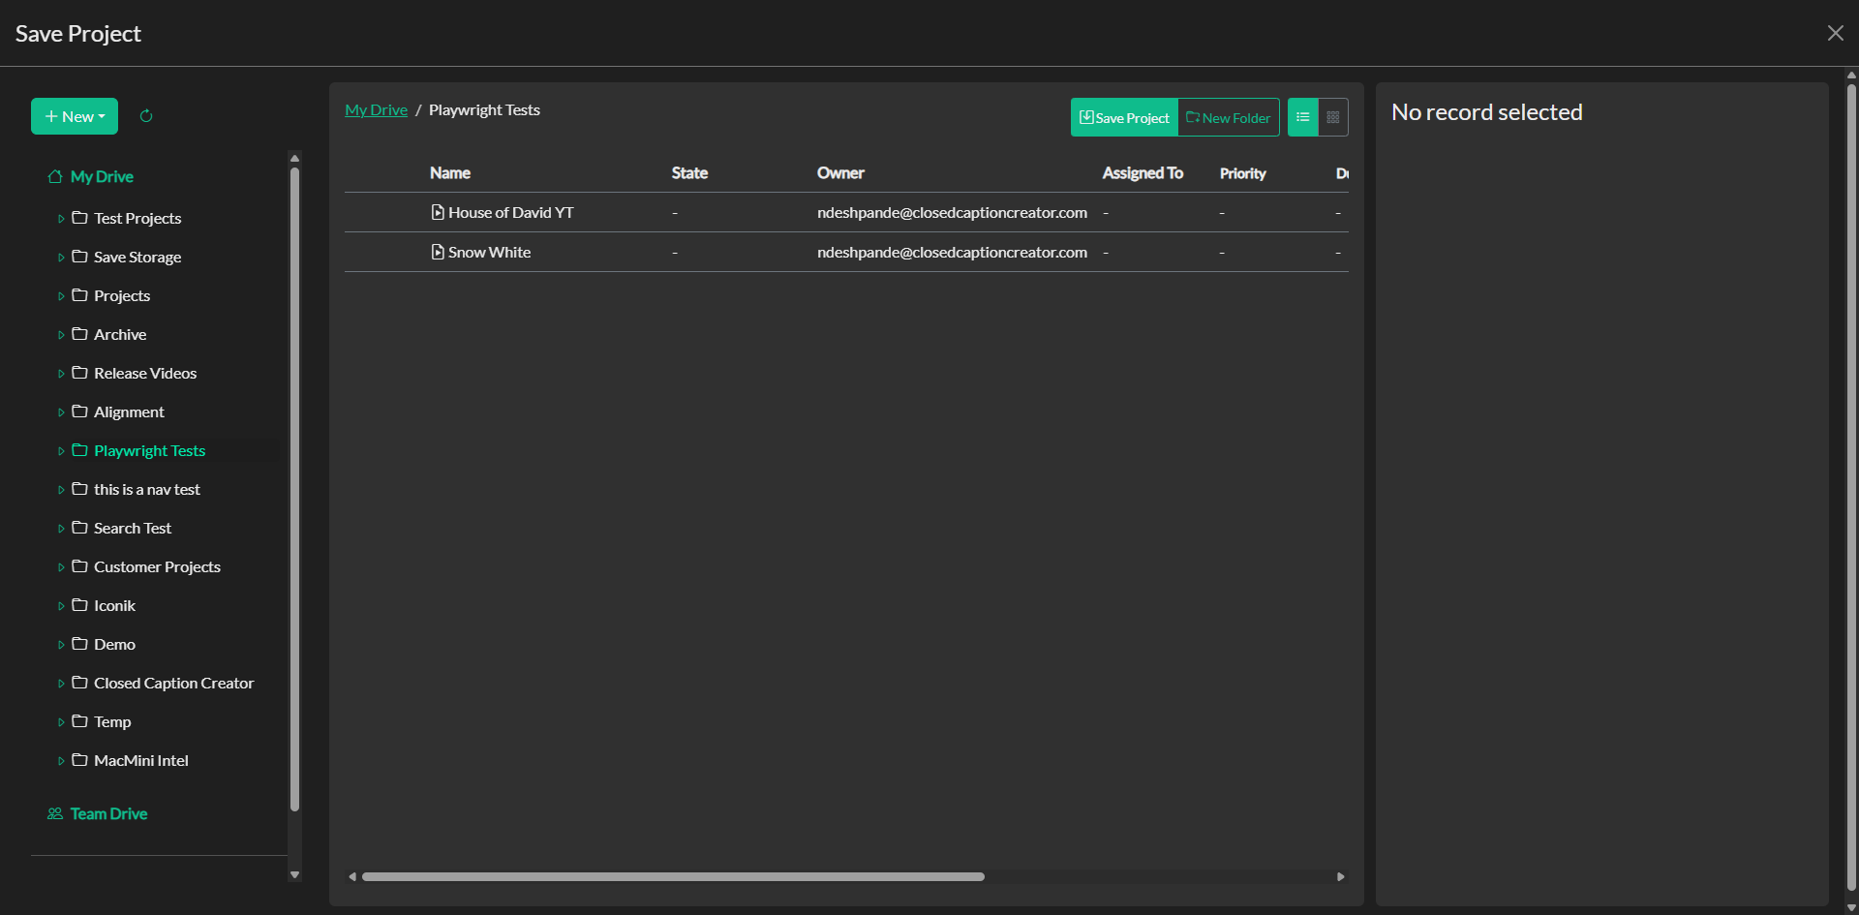Go to My Drive breadcrumb link

click(376, 110)
